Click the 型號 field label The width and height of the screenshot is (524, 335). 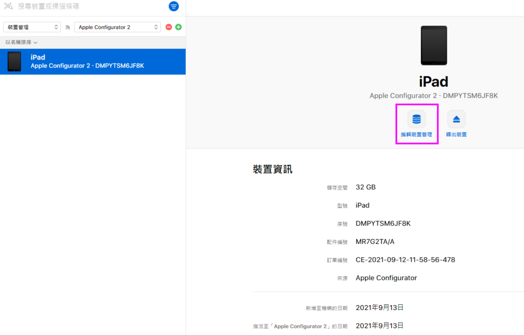pyautogui.click(x=342, y=206)
